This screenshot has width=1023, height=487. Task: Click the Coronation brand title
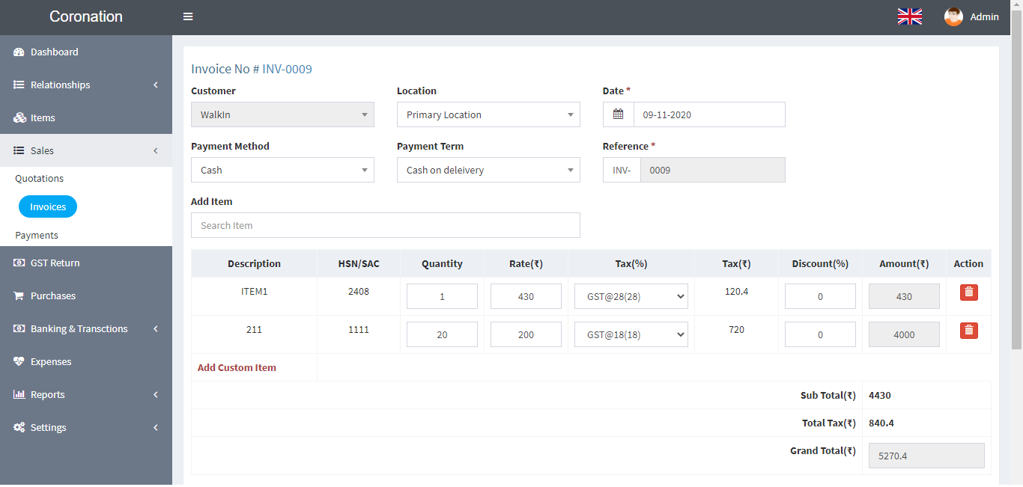pos(86,16)
